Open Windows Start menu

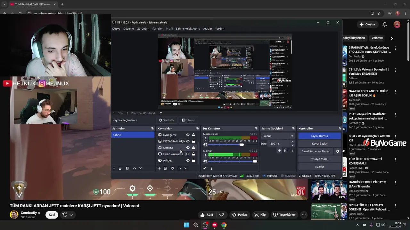(x=186, y=225)
